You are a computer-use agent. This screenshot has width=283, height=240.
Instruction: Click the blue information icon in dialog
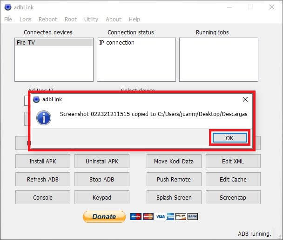(x=44, y=118)
